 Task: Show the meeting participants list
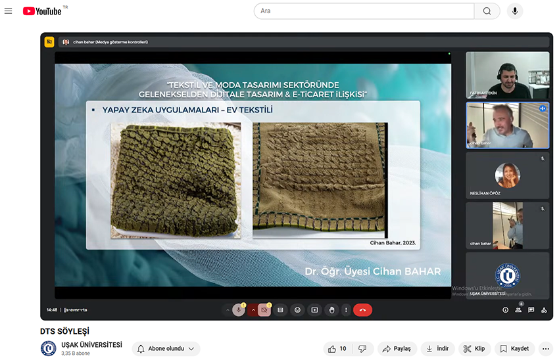pos(518,310)
